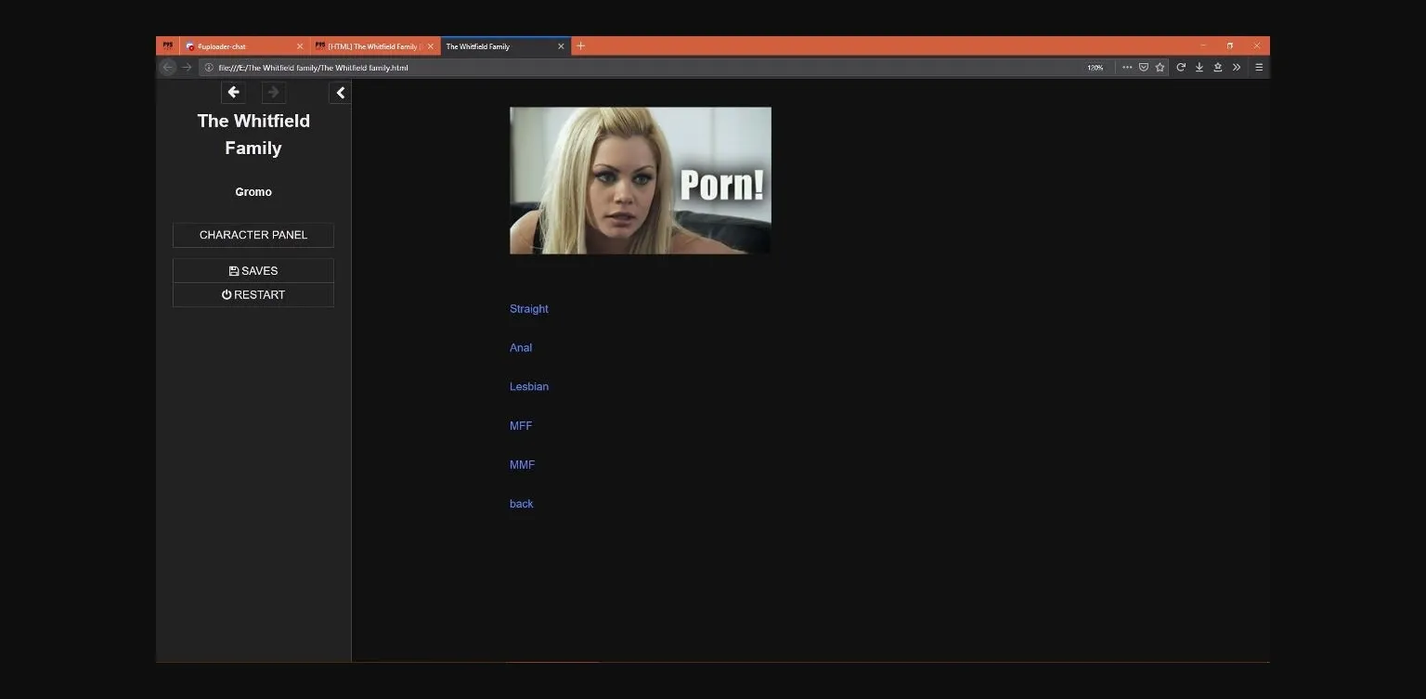Reload the current page
This screenshot has height=699, width=1426.
pos(1181,67)
